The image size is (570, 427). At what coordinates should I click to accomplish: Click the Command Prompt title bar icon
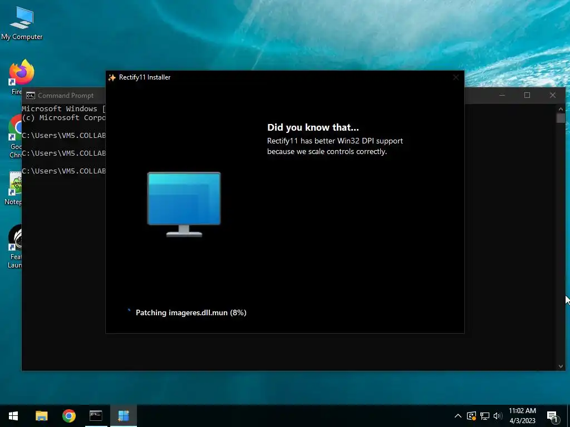[x=31, y=96]
